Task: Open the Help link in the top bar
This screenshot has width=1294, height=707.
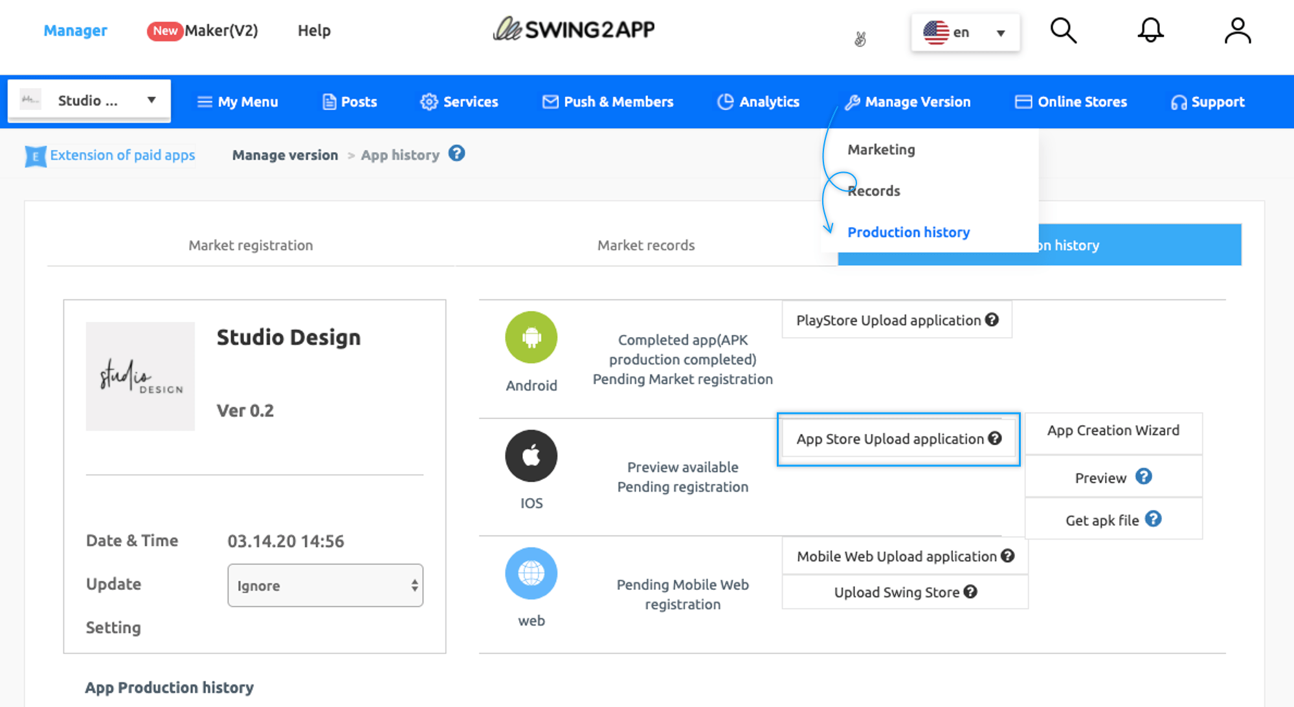Action: coord(314,30)
